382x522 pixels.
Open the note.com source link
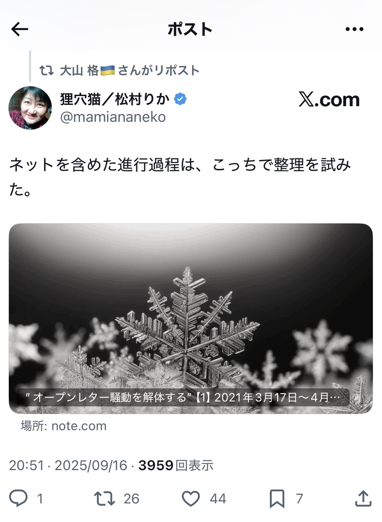[x=64, y=425]
